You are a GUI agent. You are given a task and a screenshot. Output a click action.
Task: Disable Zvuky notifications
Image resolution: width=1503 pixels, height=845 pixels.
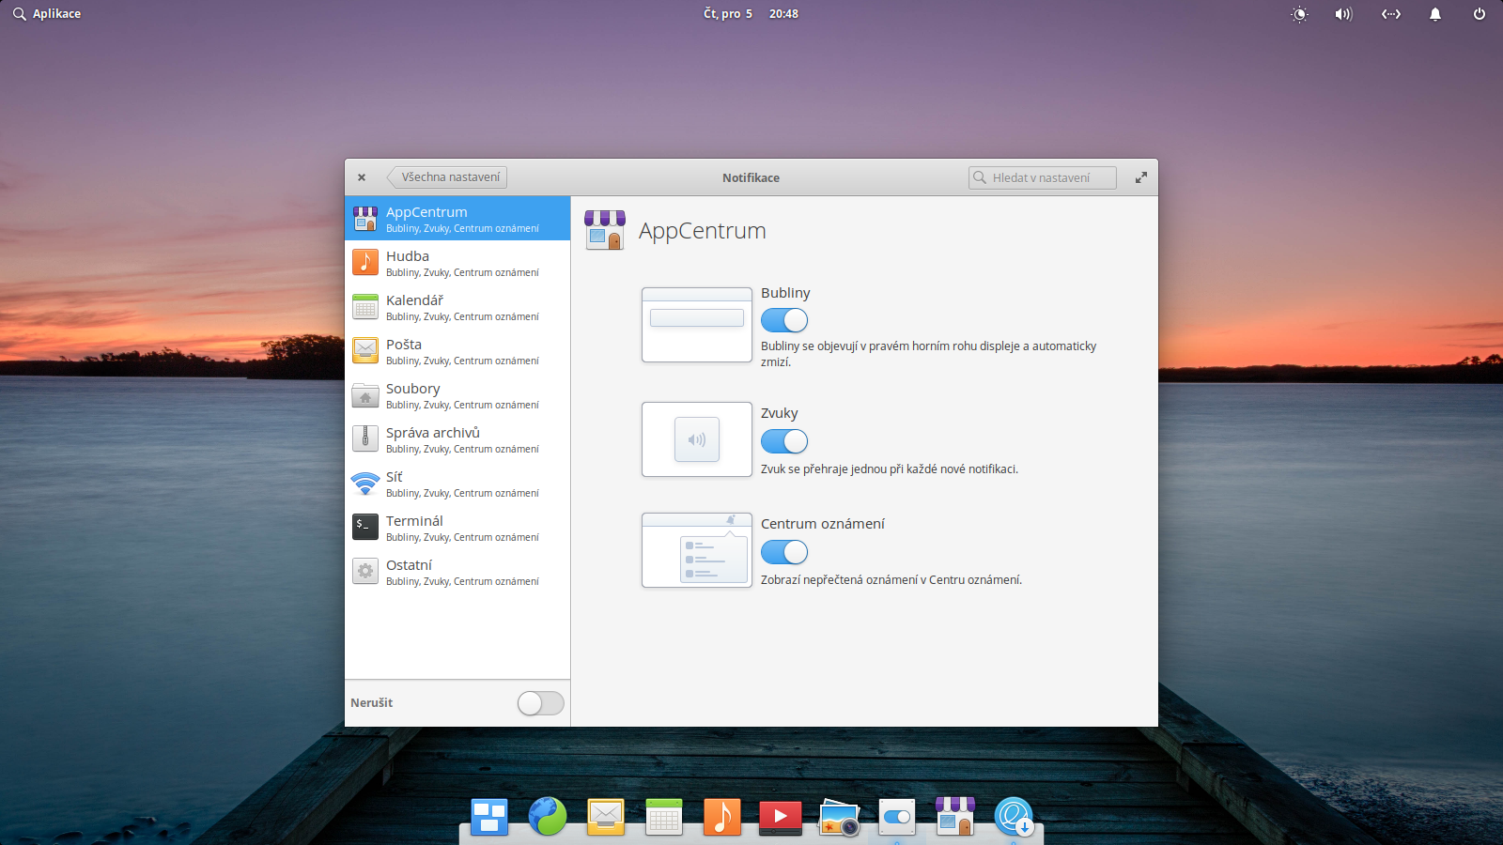[x=784, y=441]
